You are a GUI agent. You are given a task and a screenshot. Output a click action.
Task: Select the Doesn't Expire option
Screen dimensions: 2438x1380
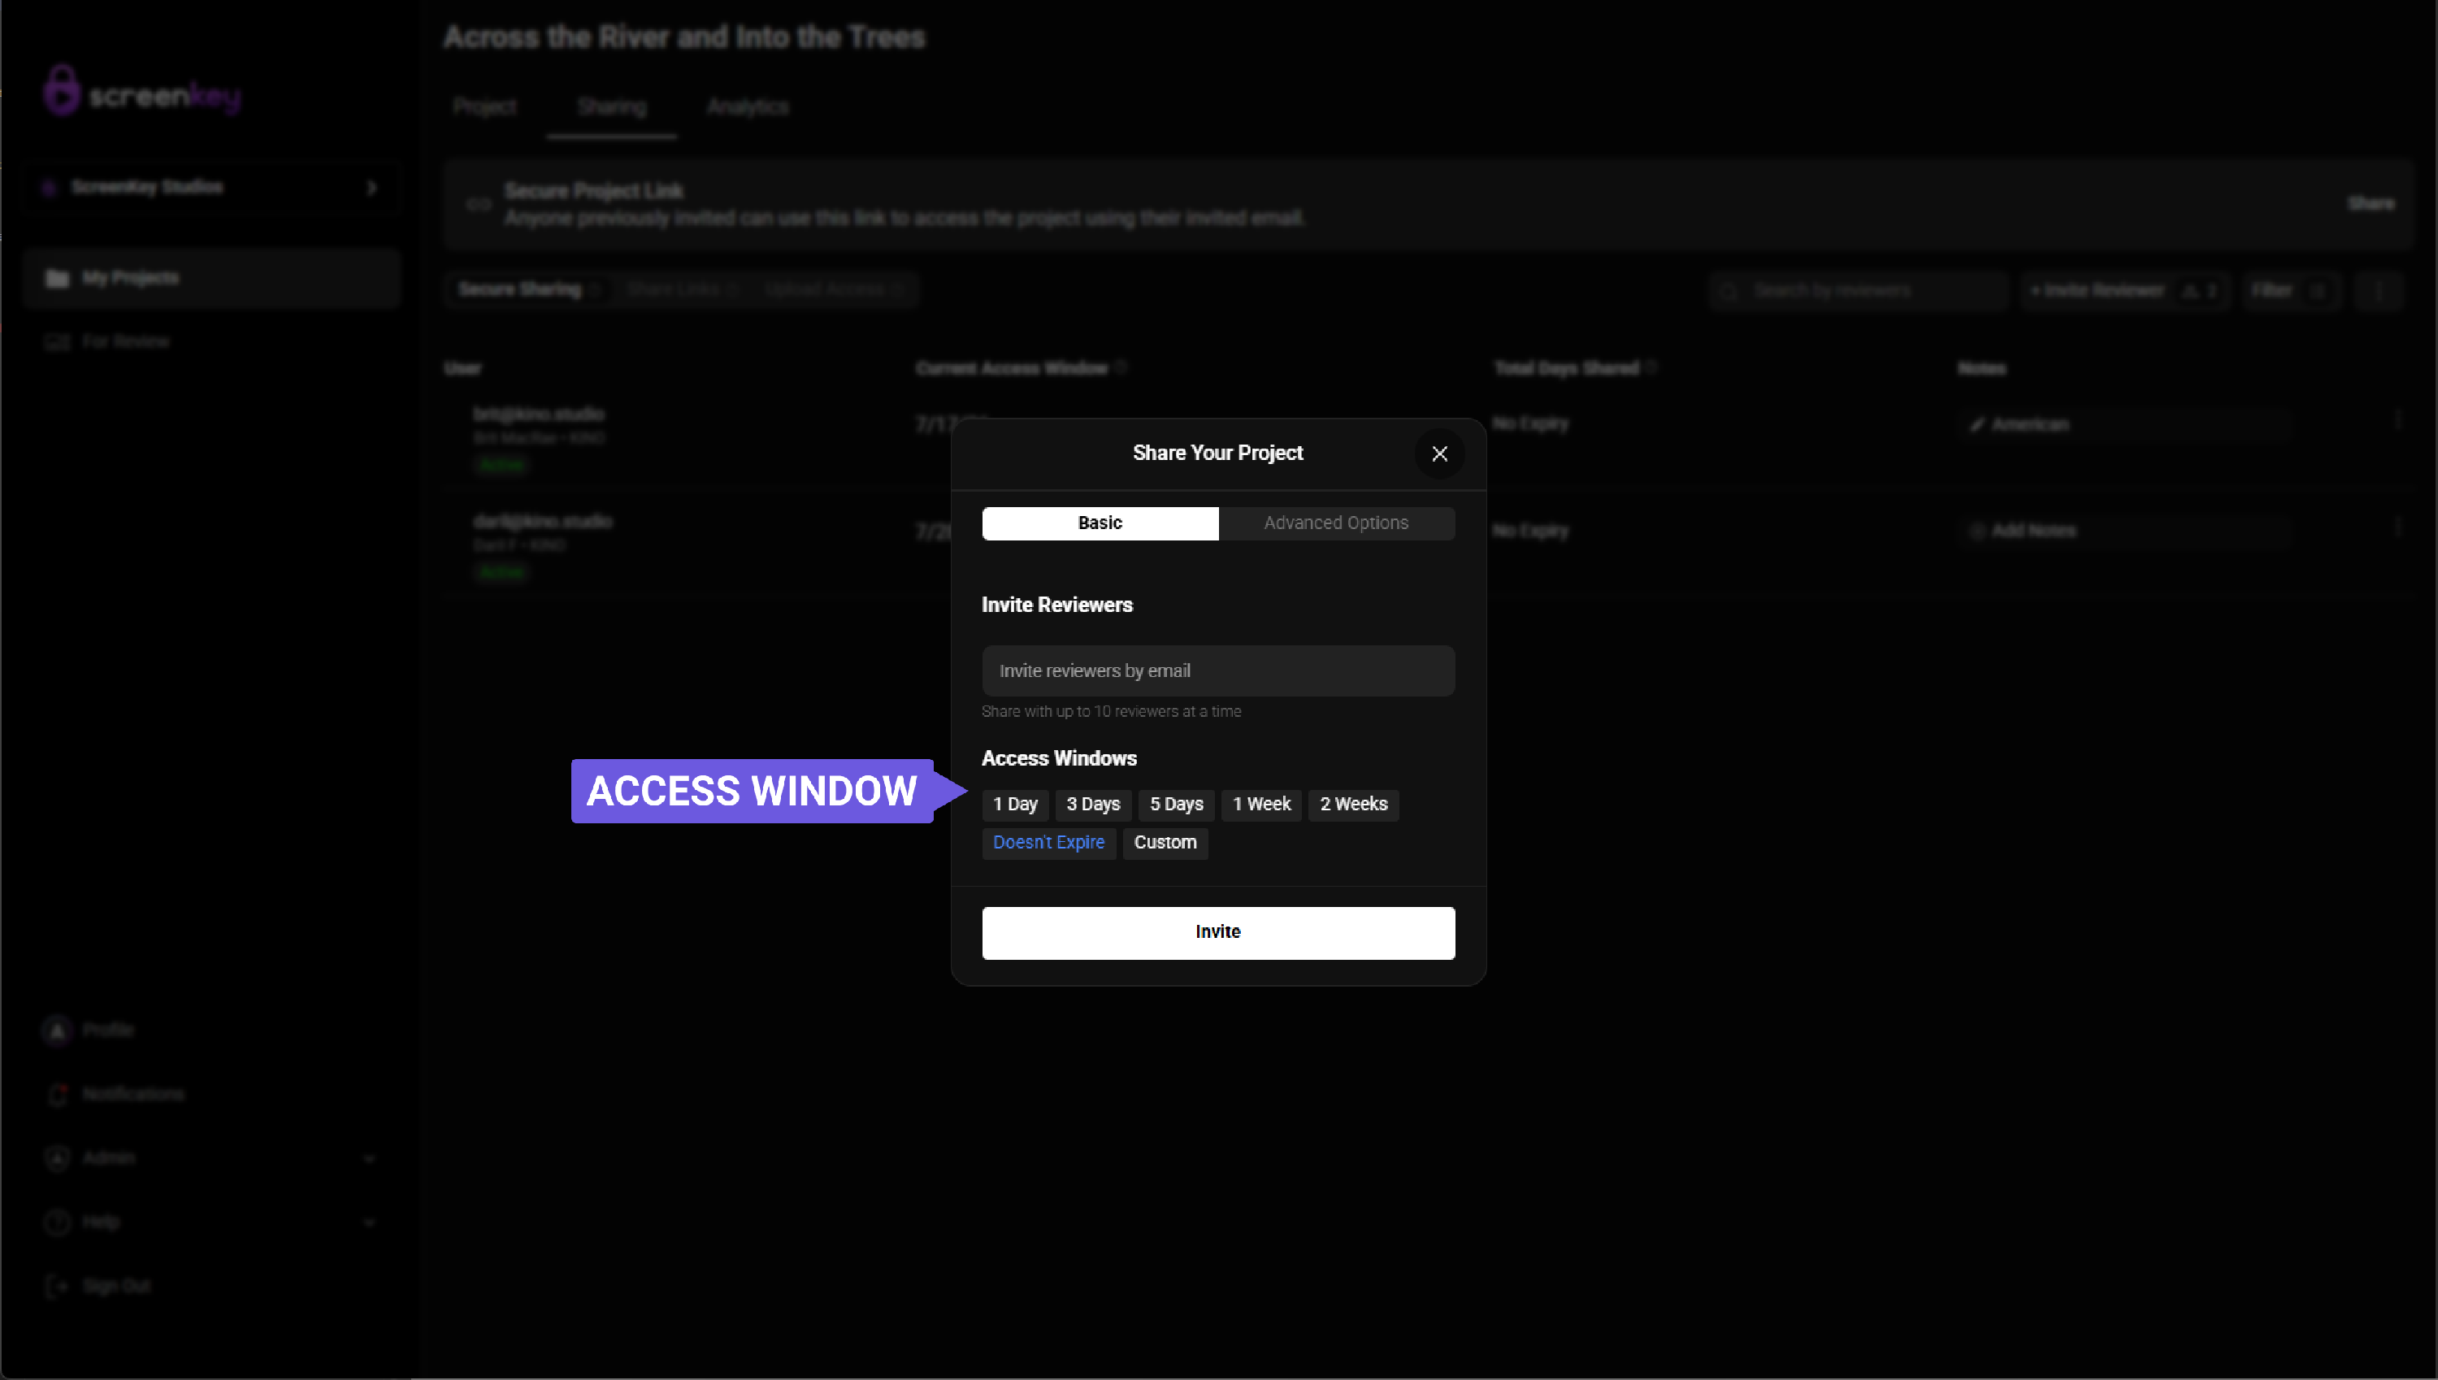coord(1049,843)
